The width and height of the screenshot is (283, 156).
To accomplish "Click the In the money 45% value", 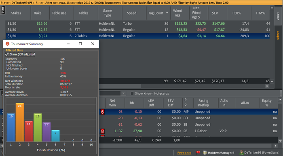I will (63, 76).
